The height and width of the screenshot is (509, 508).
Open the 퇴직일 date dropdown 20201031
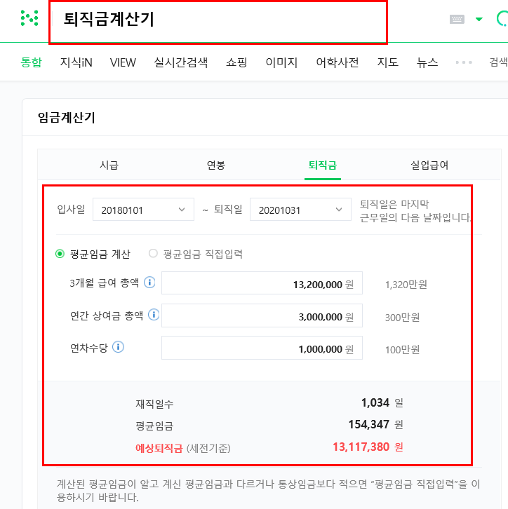pos(300,210)
